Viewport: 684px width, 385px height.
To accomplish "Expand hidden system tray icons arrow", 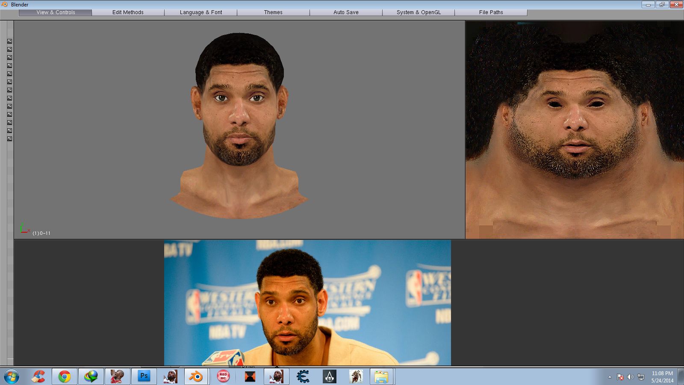I will click(x=610, y=377).
